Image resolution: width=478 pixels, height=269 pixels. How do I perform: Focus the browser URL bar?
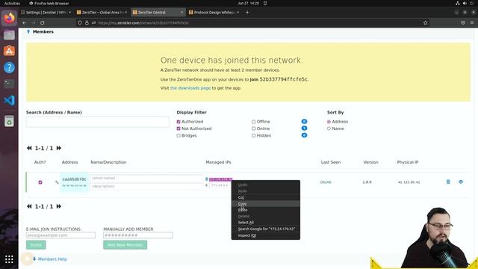point(250,23)
